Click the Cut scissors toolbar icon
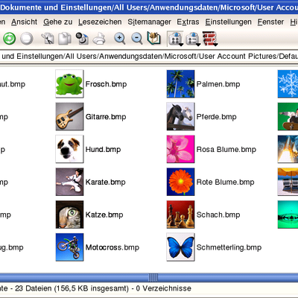This screenshot has height=298, width=298. click(48, 39)
